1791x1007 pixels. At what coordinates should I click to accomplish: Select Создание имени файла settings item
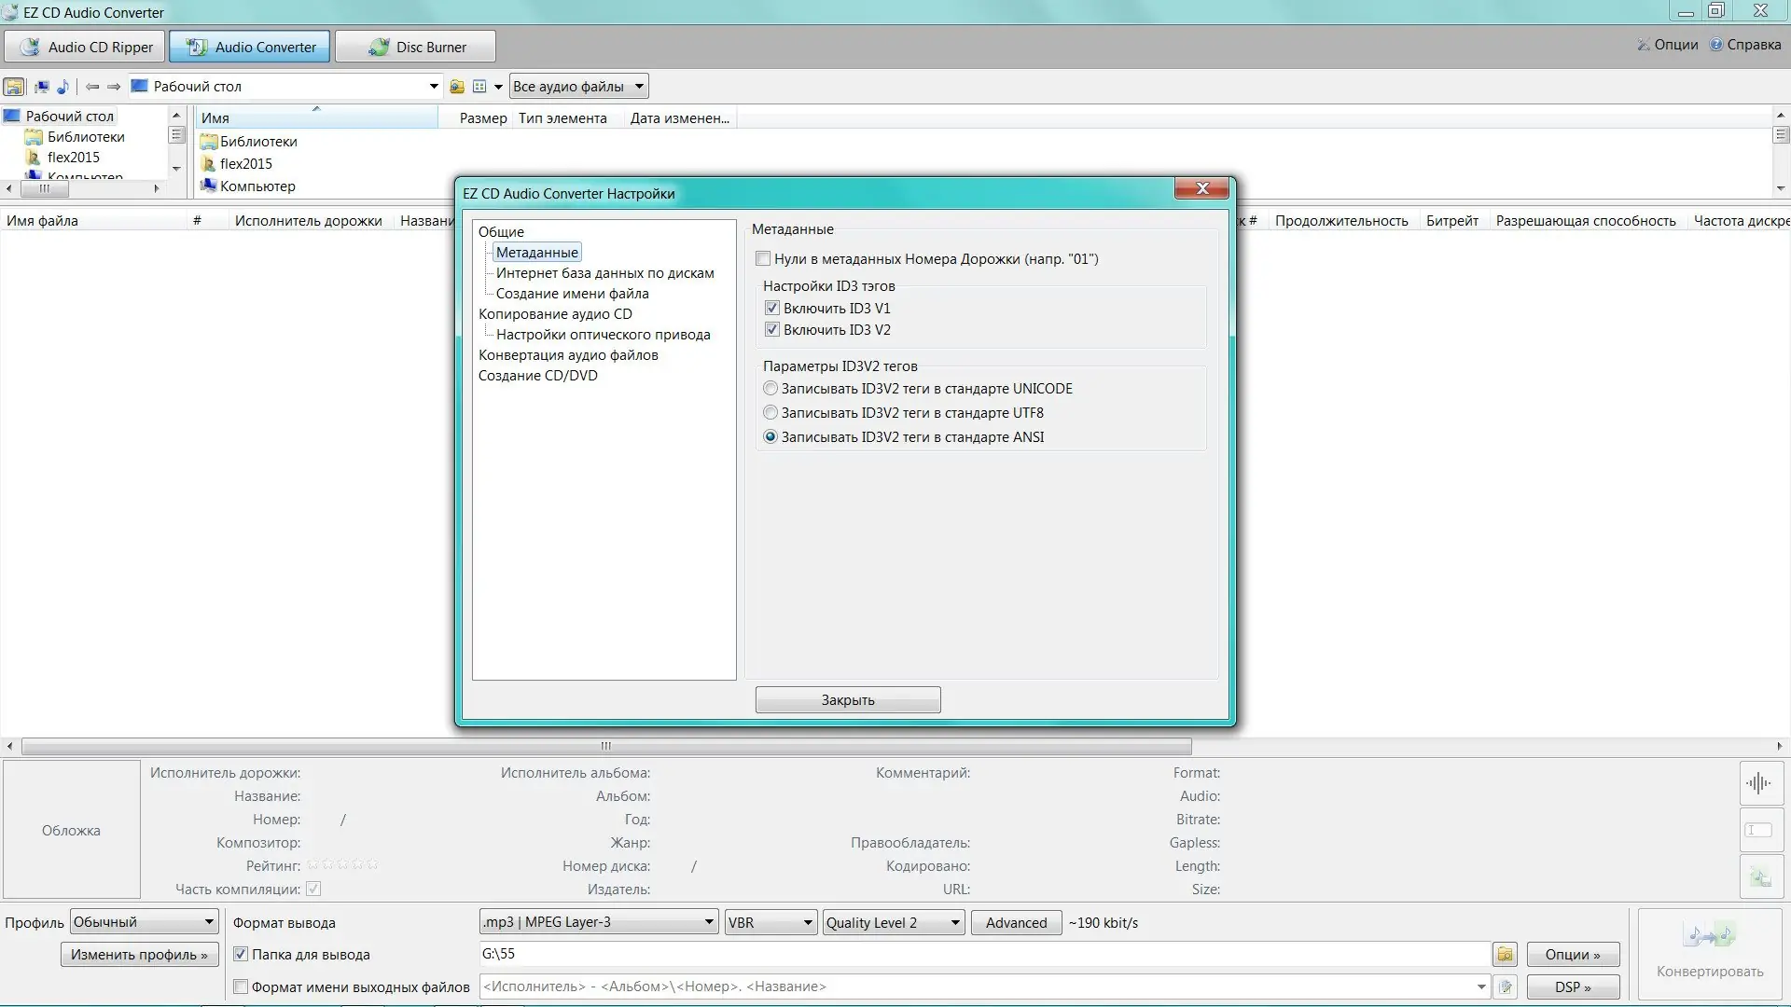(572, 294)
